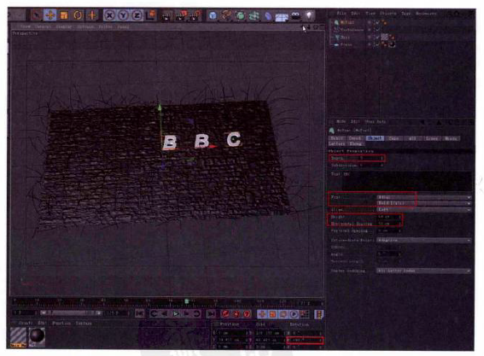Activate the Rotate tool
The width and height of the screenshot is (484, 356).
(78, 15)
